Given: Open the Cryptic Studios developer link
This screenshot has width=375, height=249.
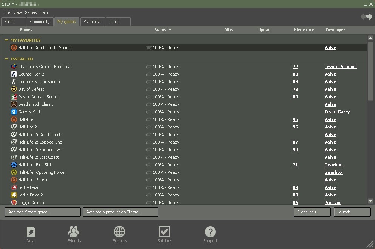Looking at the screenshot, I should click(340, 67).
